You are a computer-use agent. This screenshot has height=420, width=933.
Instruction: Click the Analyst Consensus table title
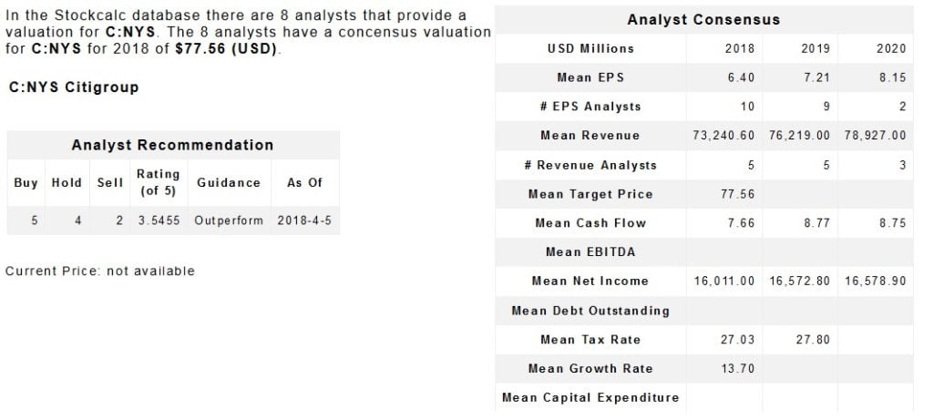click(x=703, y=20)
